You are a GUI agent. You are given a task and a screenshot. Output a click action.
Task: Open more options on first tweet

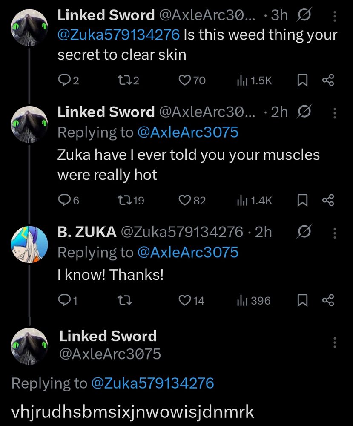click(x=335, y=17)
